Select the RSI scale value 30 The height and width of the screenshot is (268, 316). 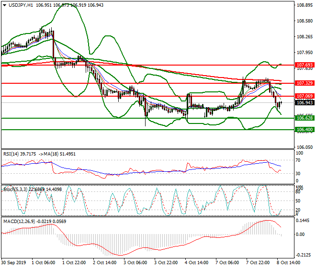coord(298,174)
